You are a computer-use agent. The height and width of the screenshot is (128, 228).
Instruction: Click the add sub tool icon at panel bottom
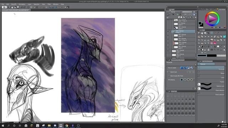[x=223, y=122]
